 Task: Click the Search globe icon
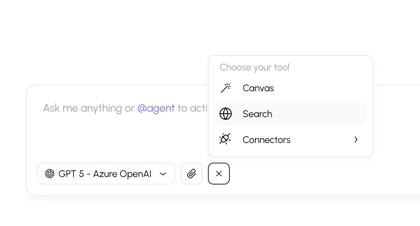[226, 114]
